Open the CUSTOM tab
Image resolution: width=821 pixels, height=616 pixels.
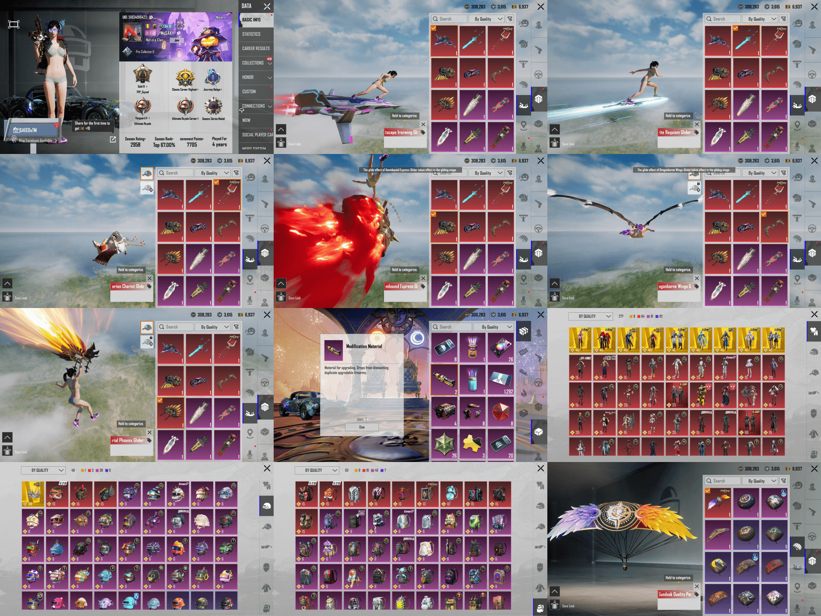point(256,92)
